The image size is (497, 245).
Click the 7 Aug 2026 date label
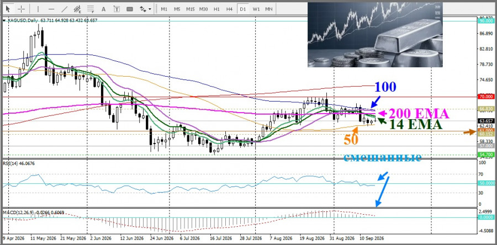282,238
